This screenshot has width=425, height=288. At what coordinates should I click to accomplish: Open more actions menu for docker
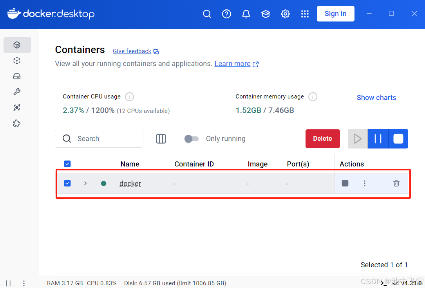[x=365, y=183]
